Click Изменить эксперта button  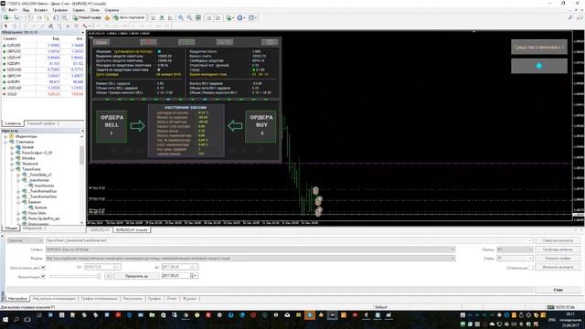click(558, 268)
